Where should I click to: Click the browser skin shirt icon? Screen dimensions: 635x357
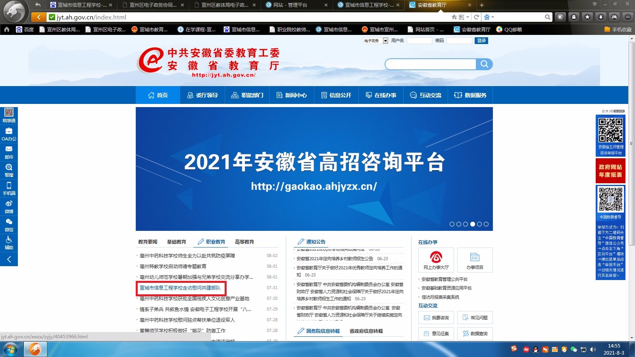[x=595, y=4]
